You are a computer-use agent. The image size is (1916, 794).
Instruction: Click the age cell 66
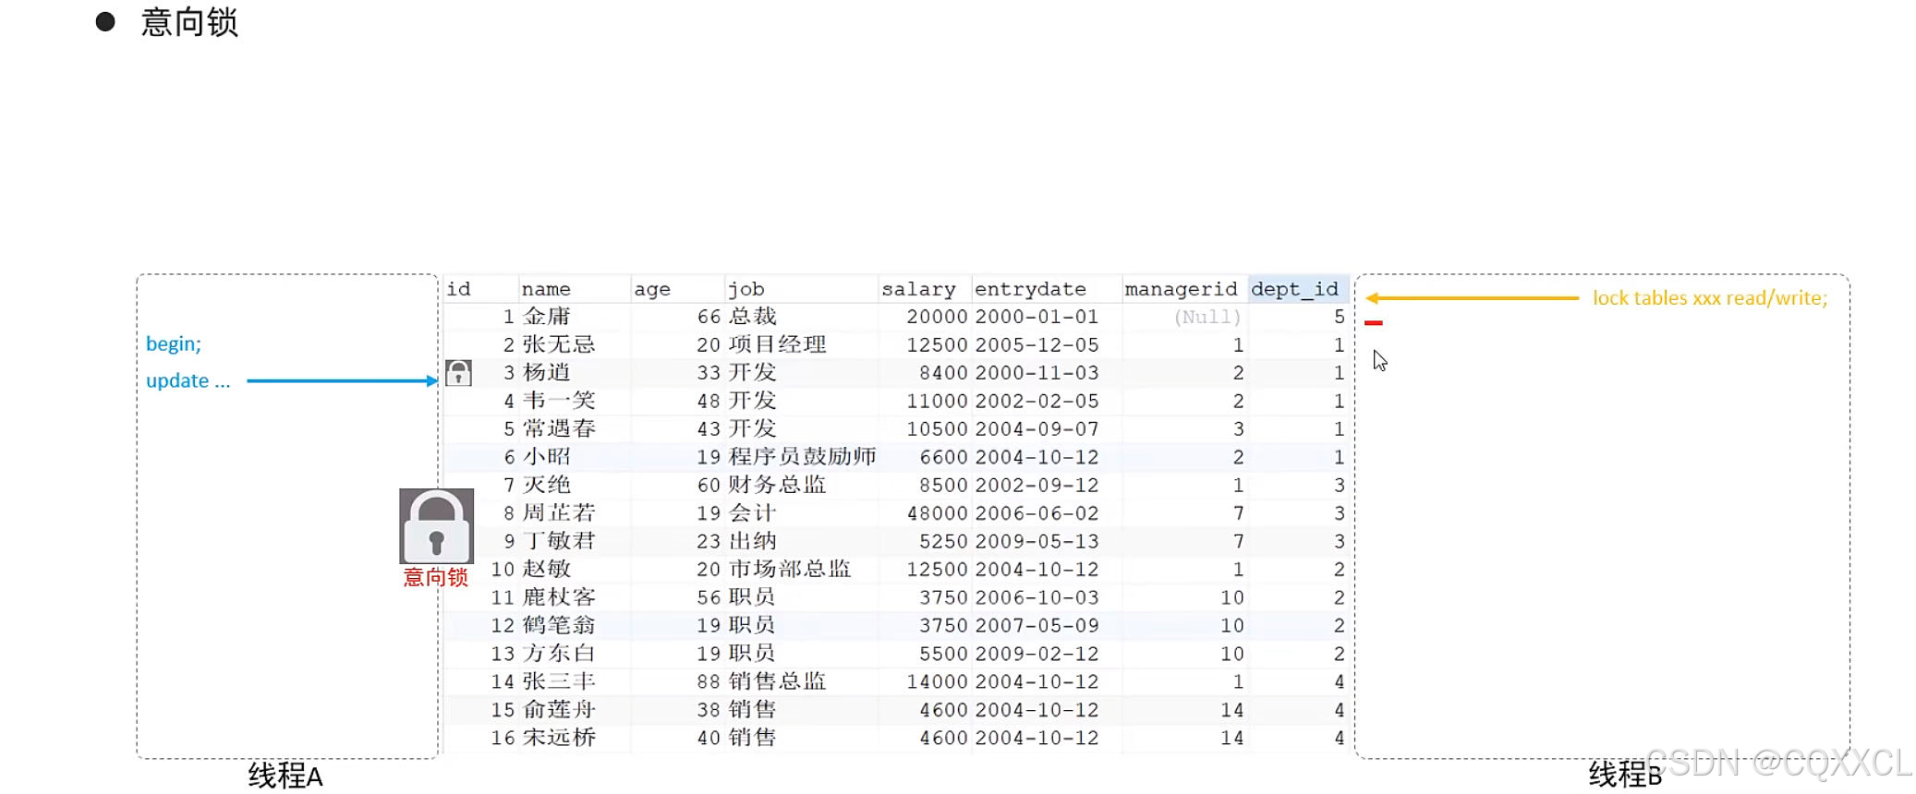[x=709, y=317]
